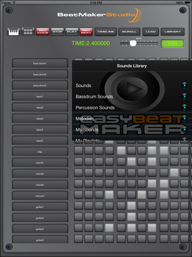Switch to the drum pad grid icon
The image size is (192, 257).
coord(28,31)
